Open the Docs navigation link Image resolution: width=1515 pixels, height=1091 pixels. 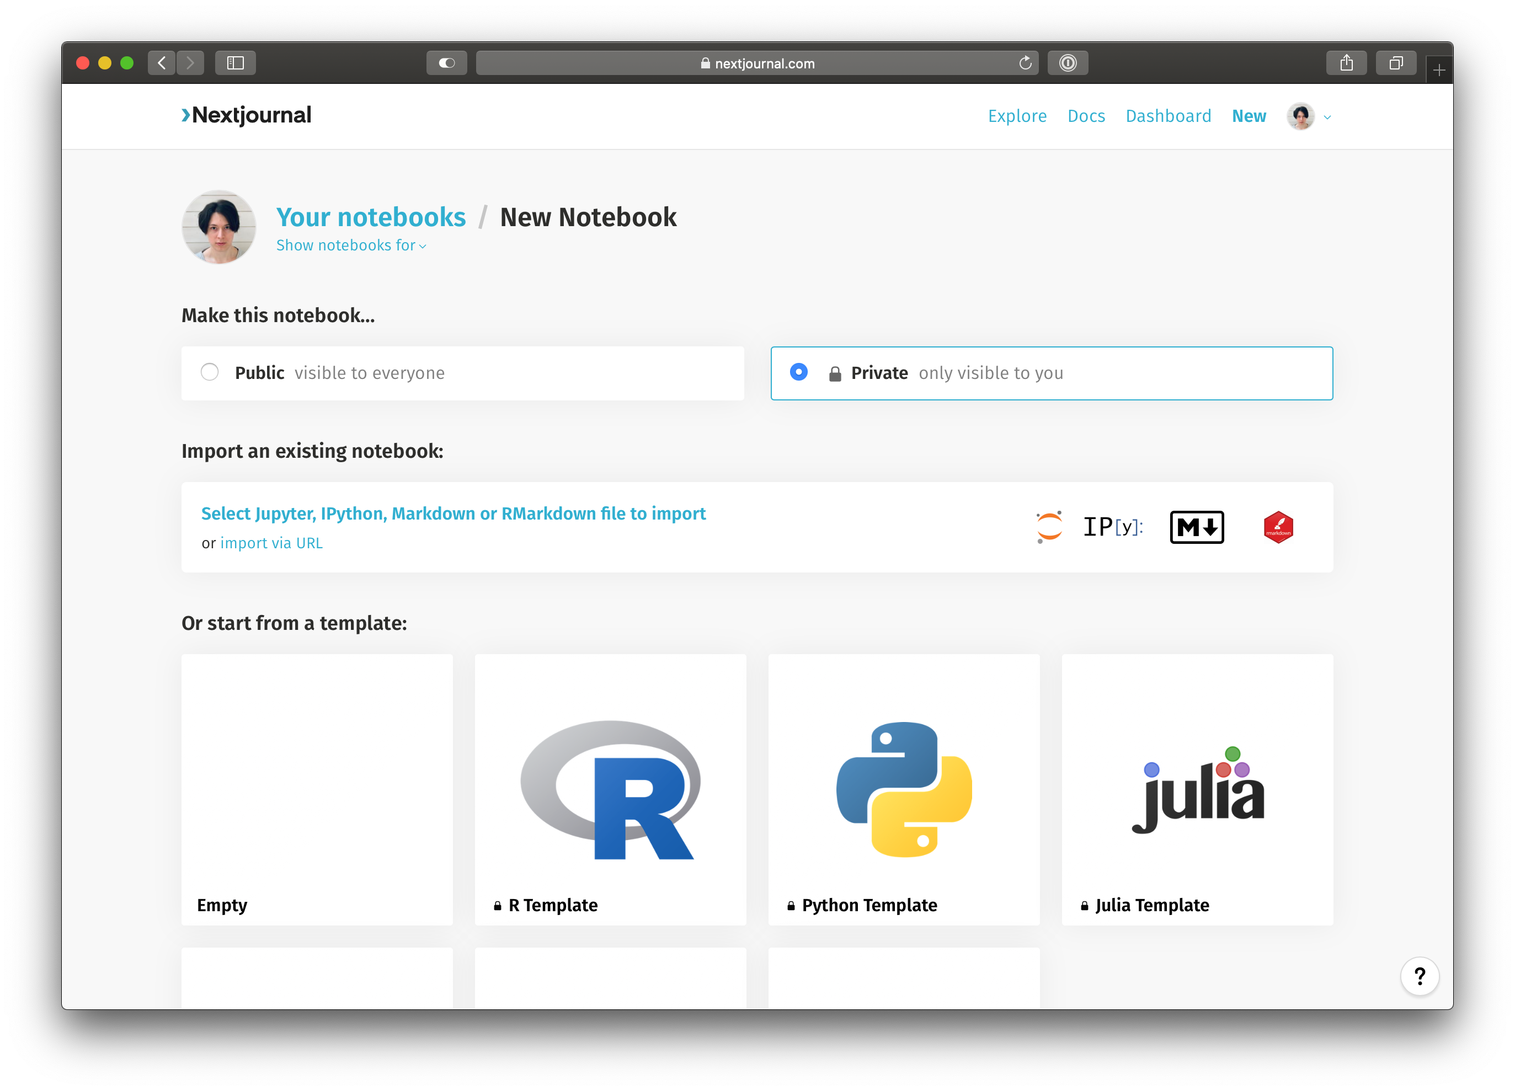point(1086,116)
